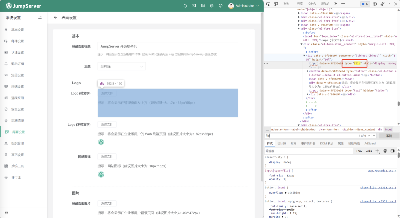Screen dimensions: 400x218
Task: Click 取消 to cancel DOM search
Action: pos(389,136)
